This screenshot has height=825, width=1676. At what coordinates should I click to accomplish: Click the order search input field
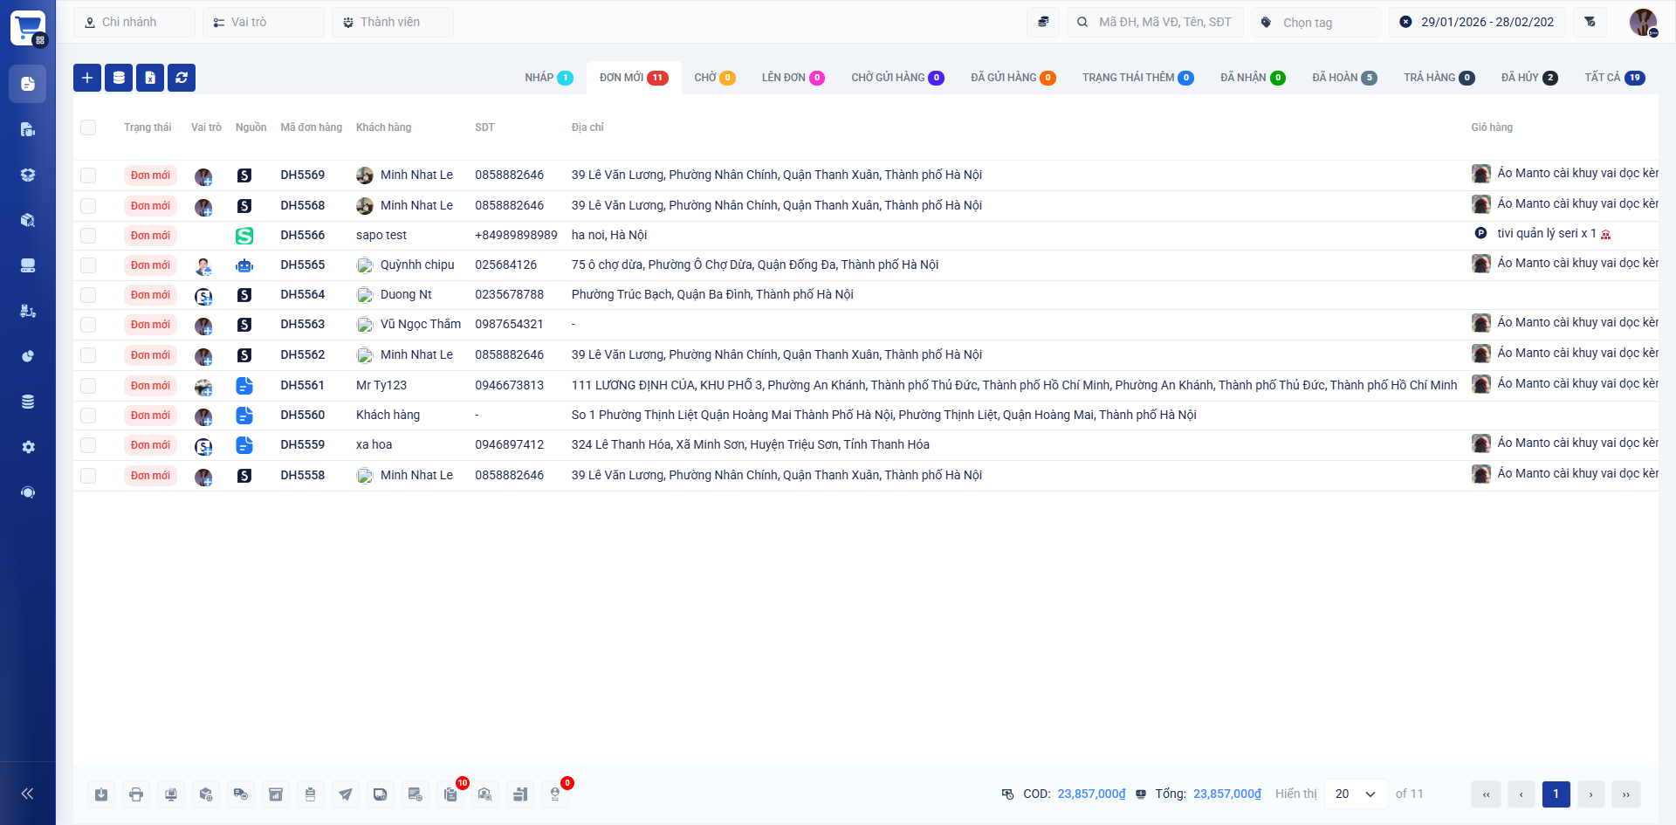pos(1164,22)
